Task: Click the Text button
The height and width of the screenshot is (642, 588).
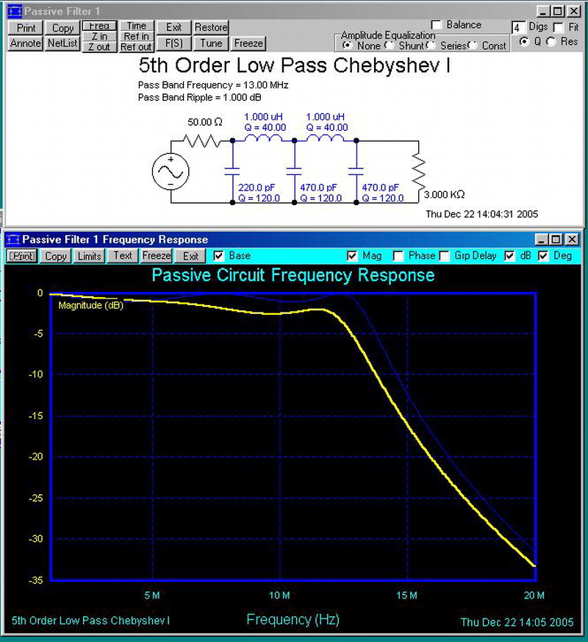Action: [x=123, y=256]
